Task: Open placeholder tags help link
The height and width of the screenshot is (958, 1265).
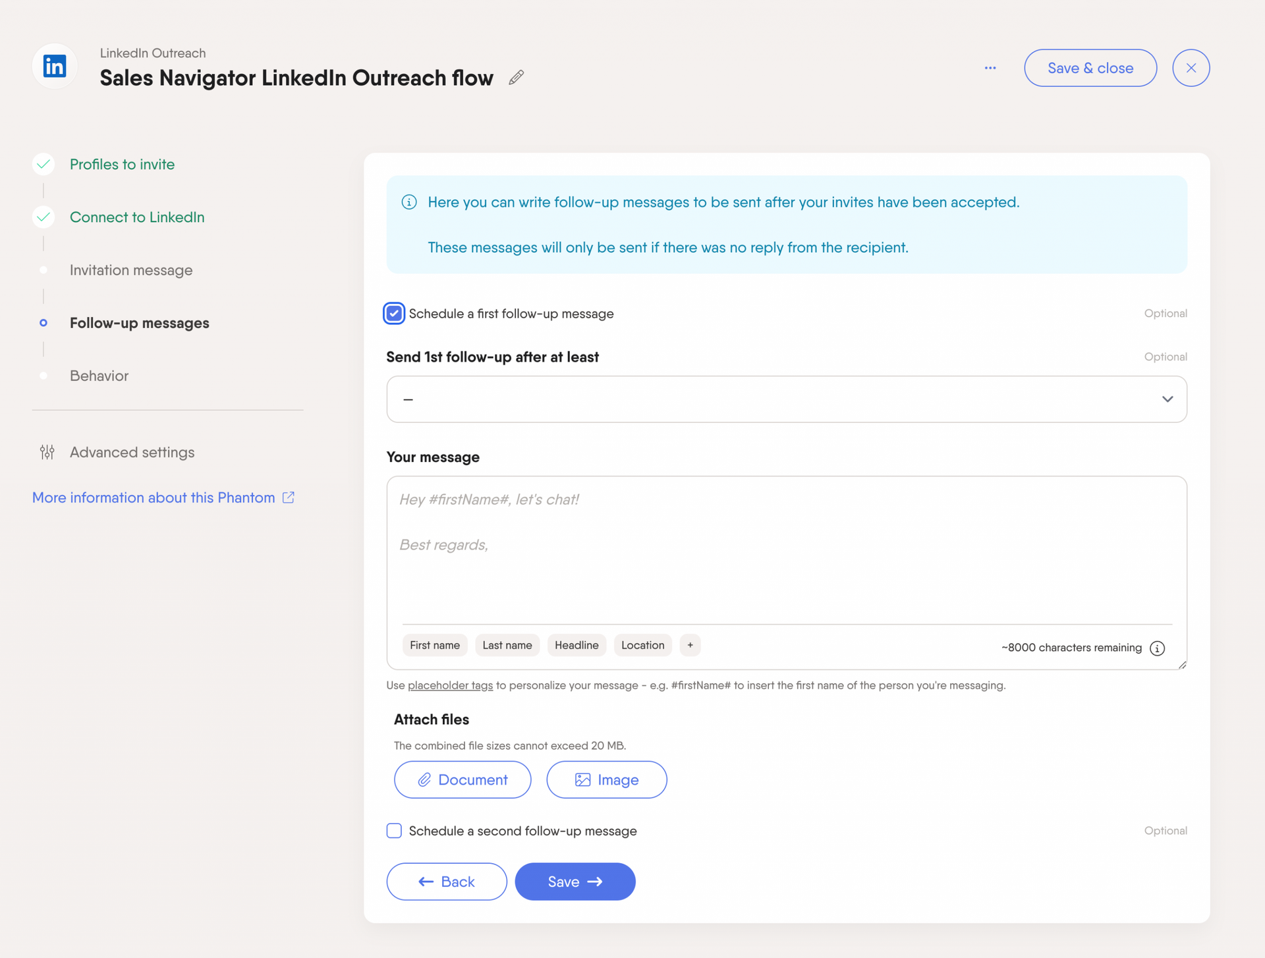Action: point(450,685)
